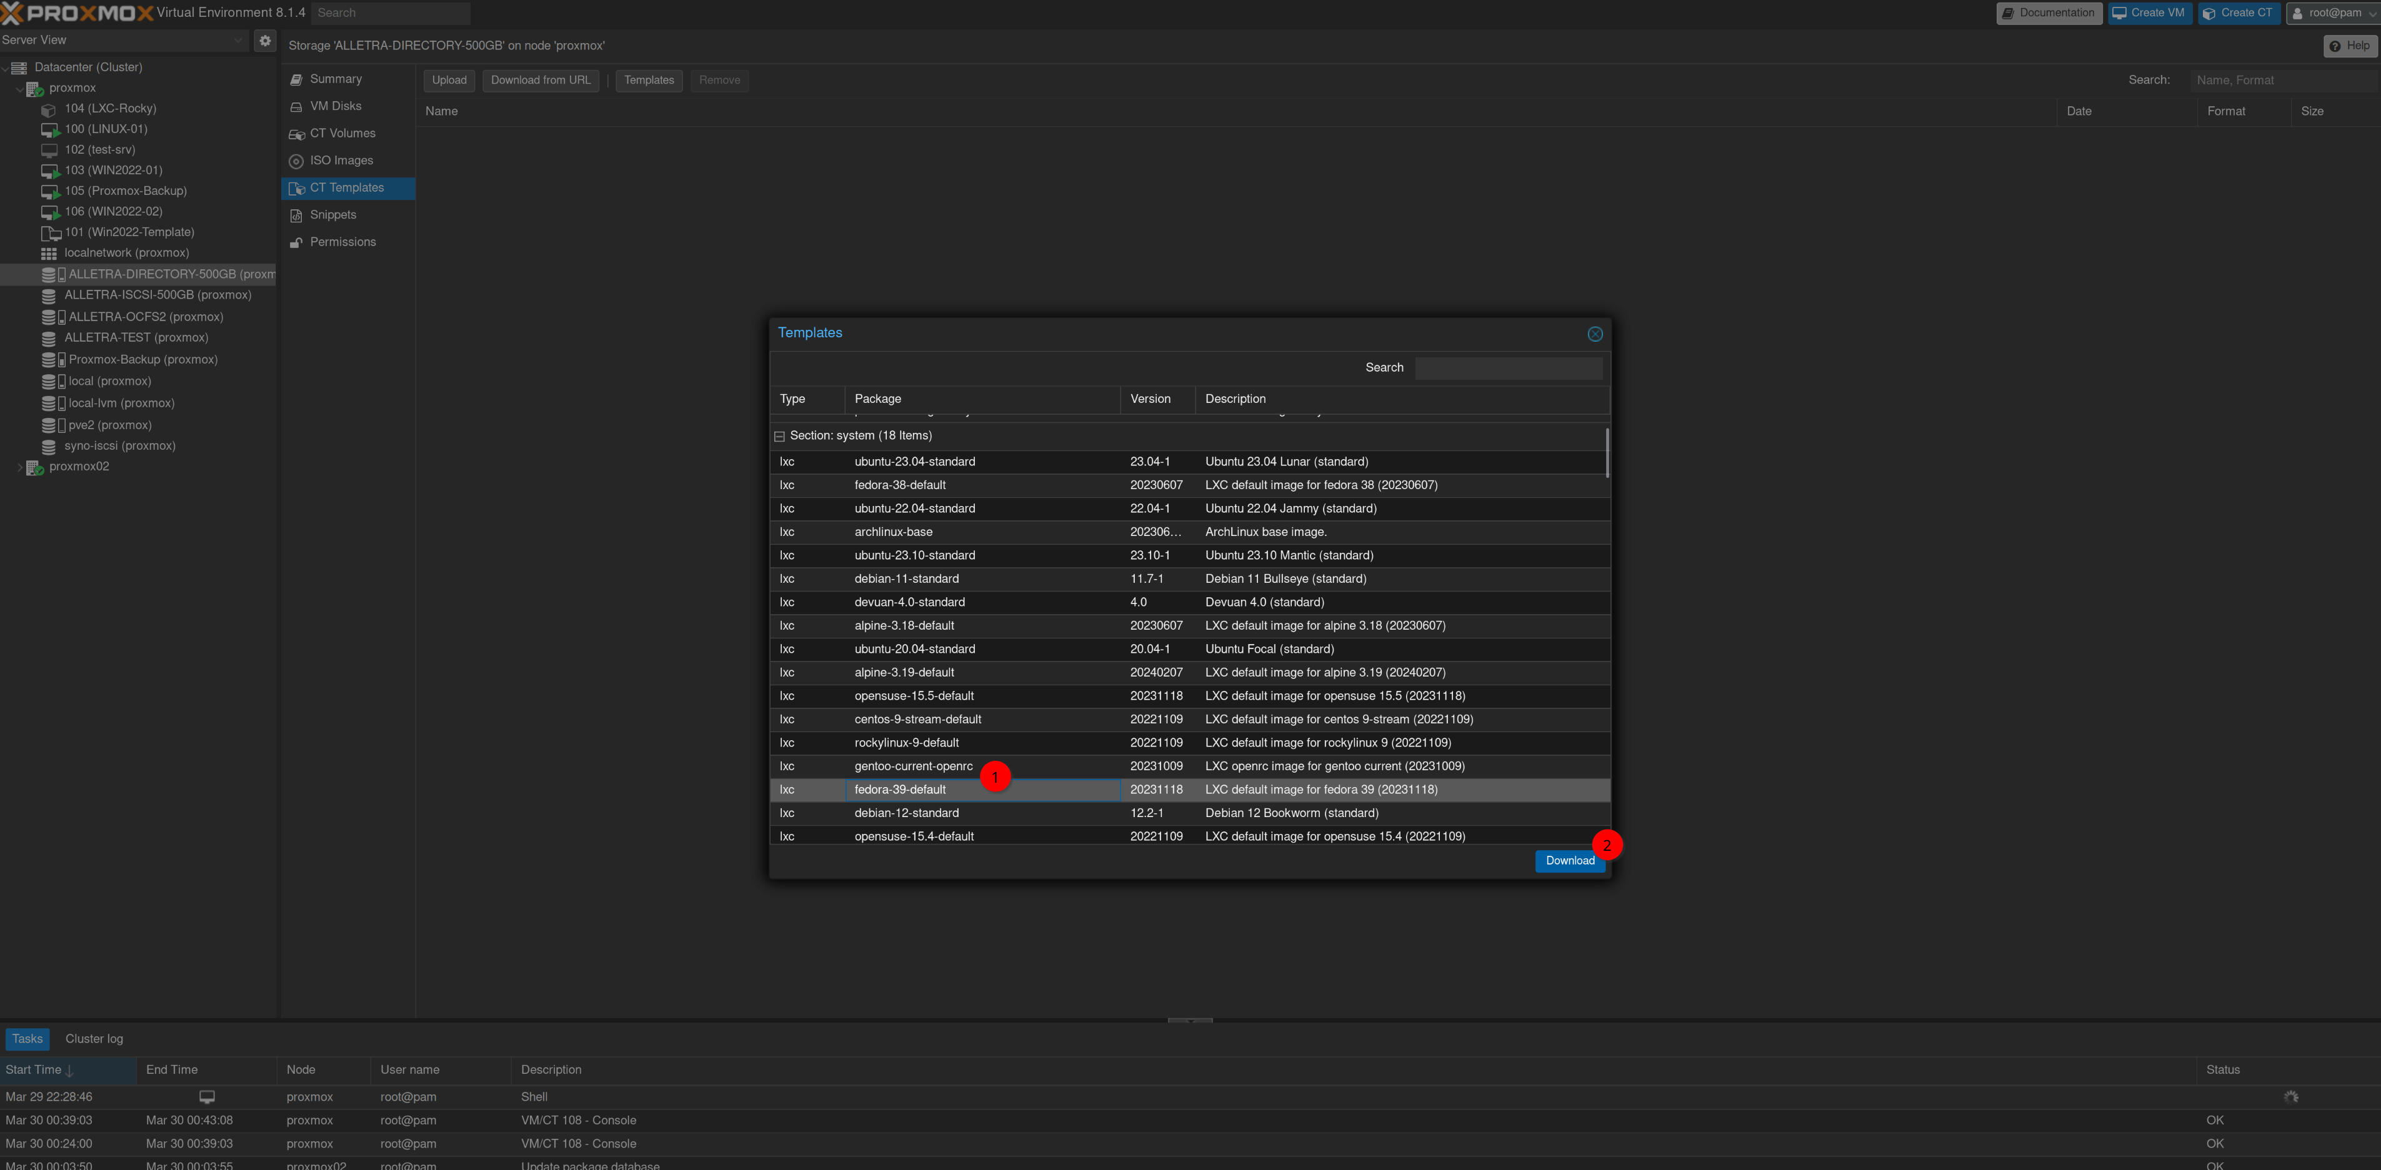Open the root@pam user menu
2381x1170 pixels.
pos(2332,13)
